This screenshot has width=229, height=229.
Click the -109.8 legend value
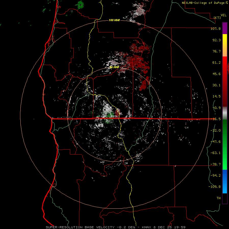[x=214, y=187]
